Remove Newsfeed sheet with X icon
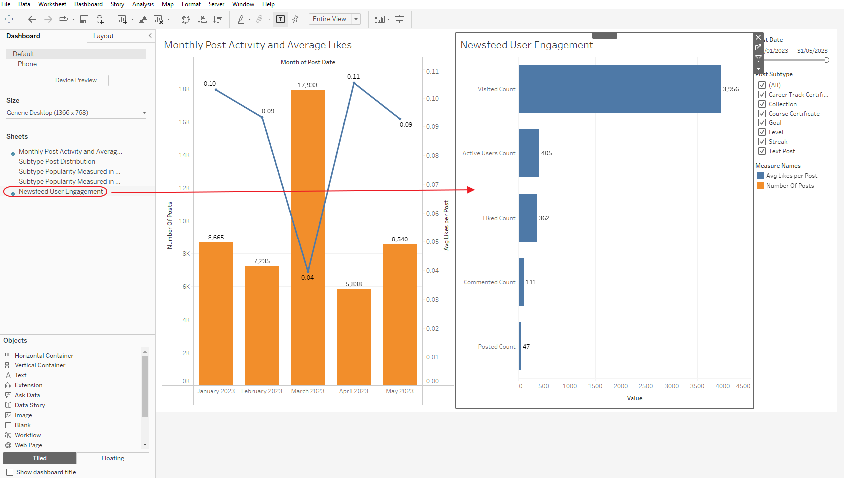Image resolution: width=844 pixels, height=478 pixels. 758,37
